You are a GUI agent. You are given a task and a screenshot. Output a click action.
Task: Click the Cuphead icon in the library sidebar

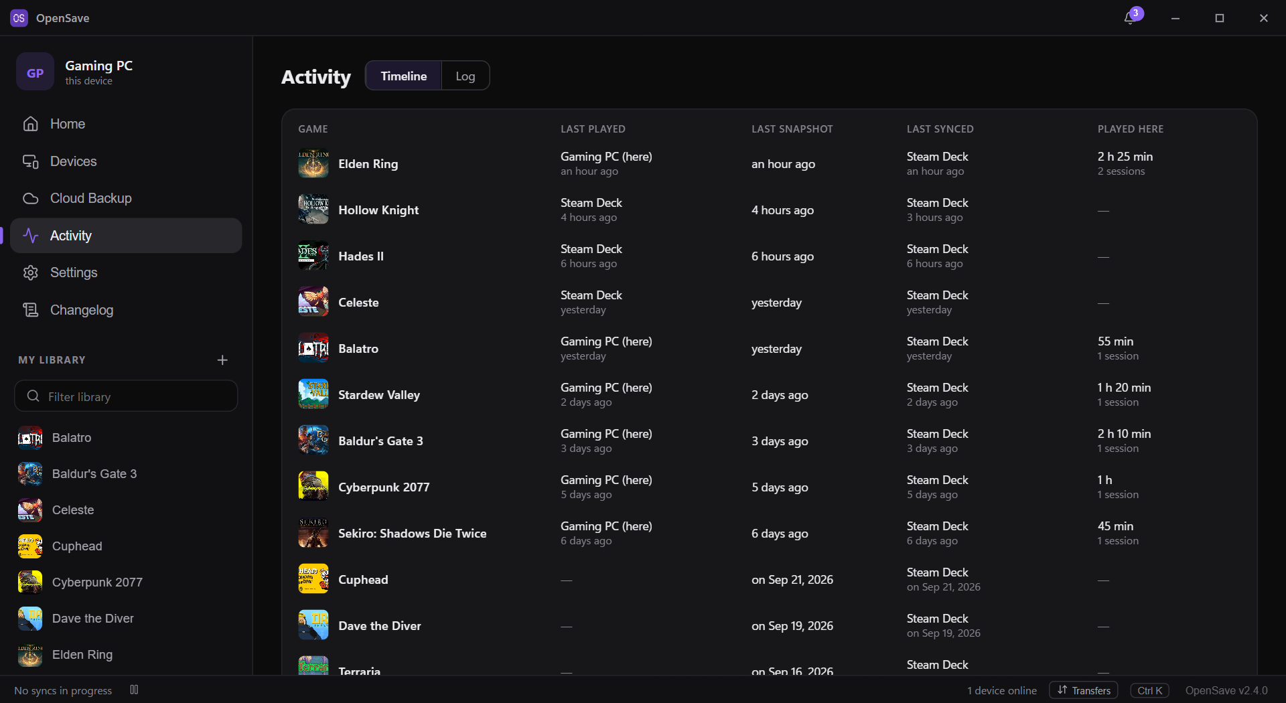click(x=30, y=546)
